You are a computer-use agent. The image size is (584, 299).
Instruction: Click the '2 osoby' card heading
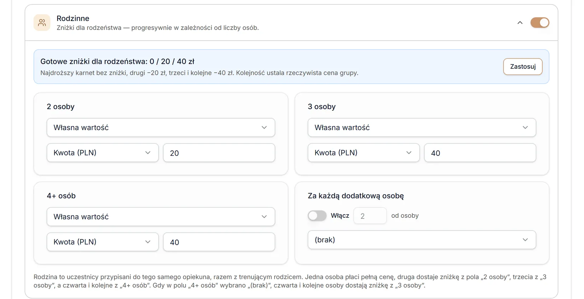tap(61, 107)
